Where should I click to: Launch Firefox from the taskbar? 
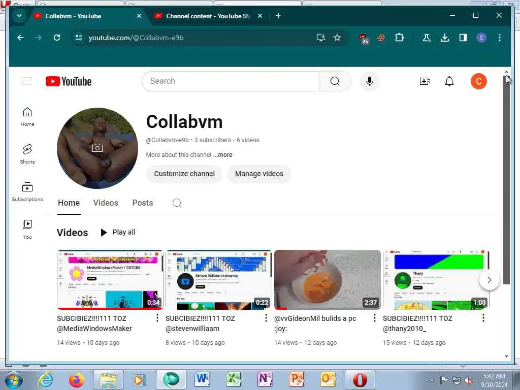pyautogui.click(x=76, y=380)
